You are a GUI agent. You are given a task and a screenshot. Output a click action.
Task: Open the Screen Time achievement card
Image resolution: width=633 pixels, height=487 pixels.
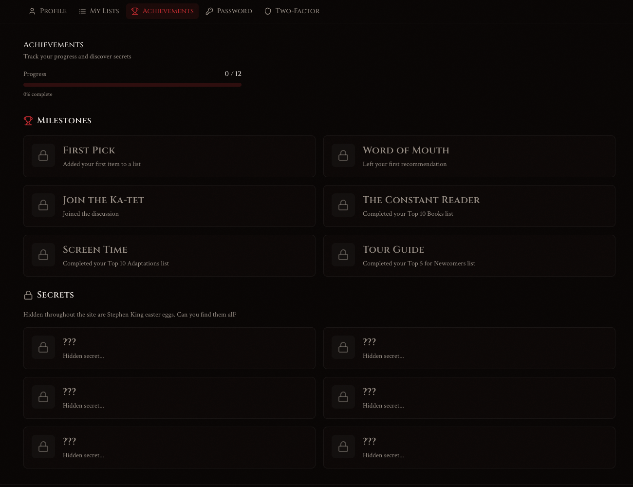169,255
